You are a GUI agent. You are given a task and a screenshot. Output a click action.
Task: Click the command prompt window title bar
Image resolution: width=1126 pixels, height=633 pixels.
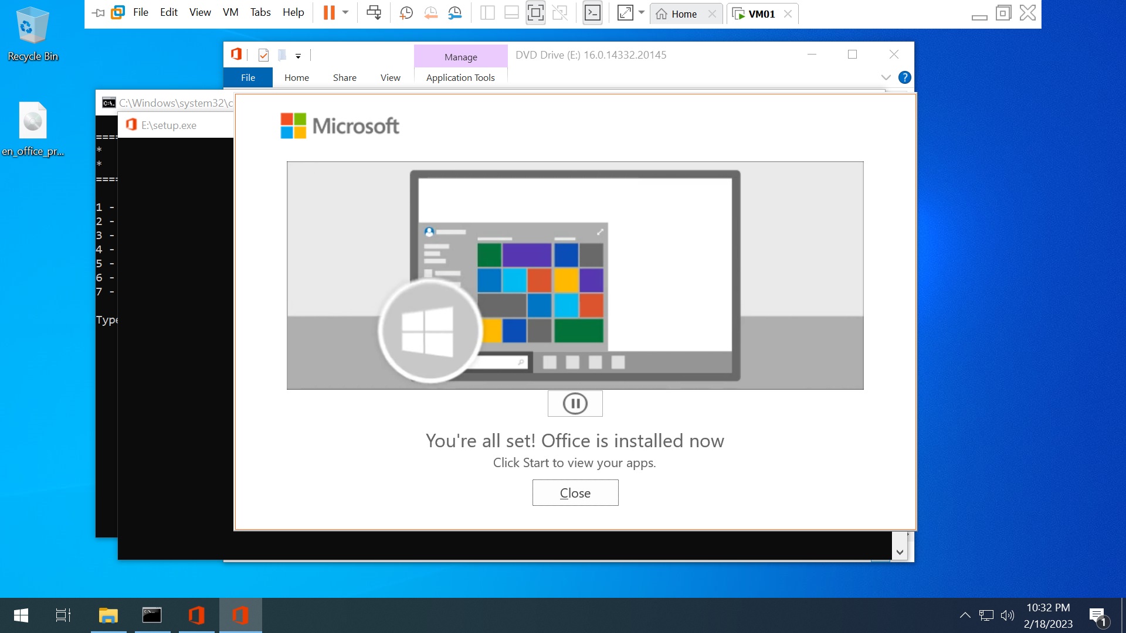[x=164, y=103]
